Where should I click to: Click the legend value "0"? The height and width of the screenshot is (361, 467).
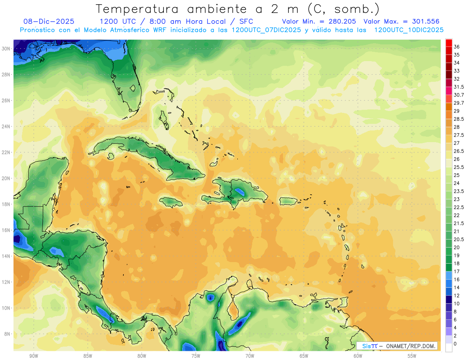[x=455, y=344]
